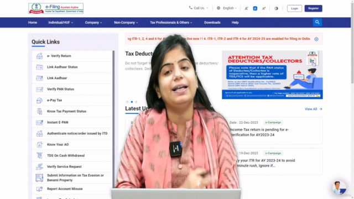Pause the scrolling news ticker icon
The width and height of the screenshot is (354, 199).
[x=316, y=39]
